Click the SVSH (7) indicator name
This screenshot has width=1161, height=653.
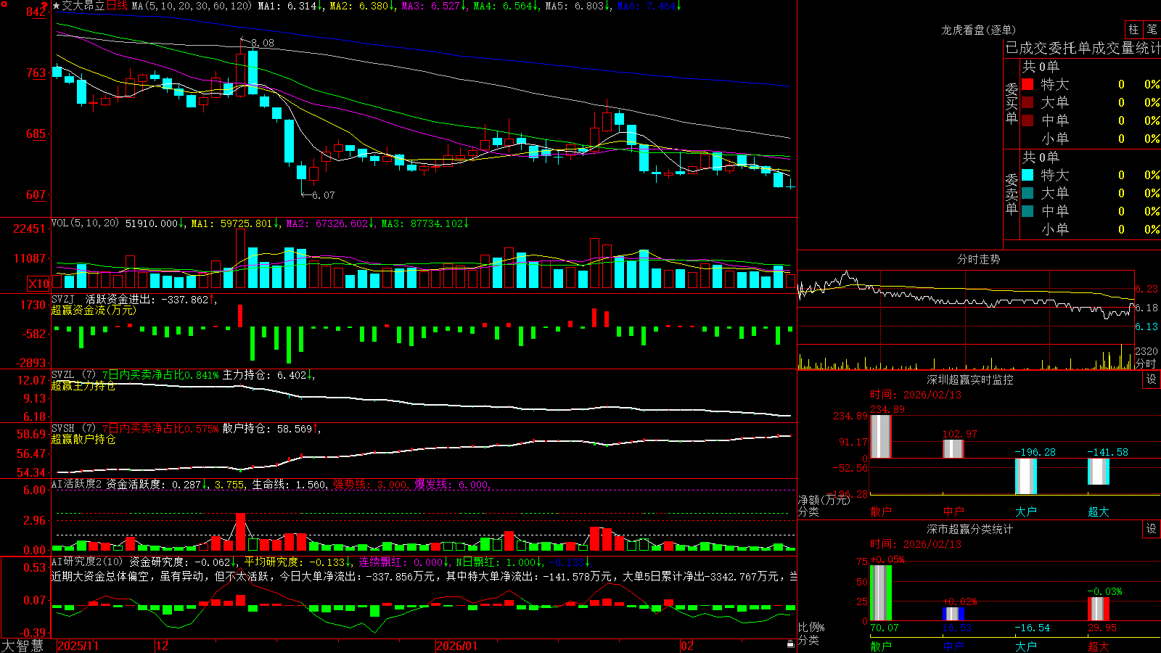(73, 429)
